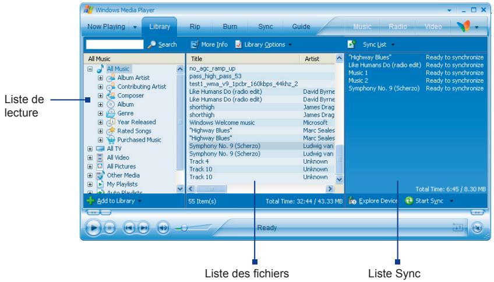Click the More Info button
494x282 pixels.
click(x=209, y=44)
